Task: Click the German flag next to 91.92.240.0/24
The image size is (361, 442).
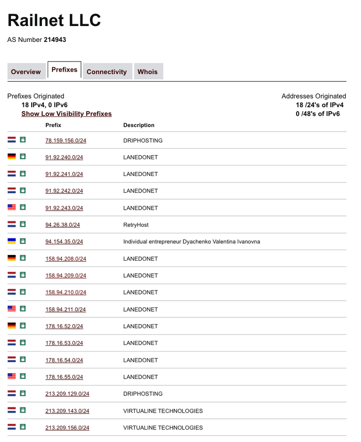Action: click(x=12, y=157)
